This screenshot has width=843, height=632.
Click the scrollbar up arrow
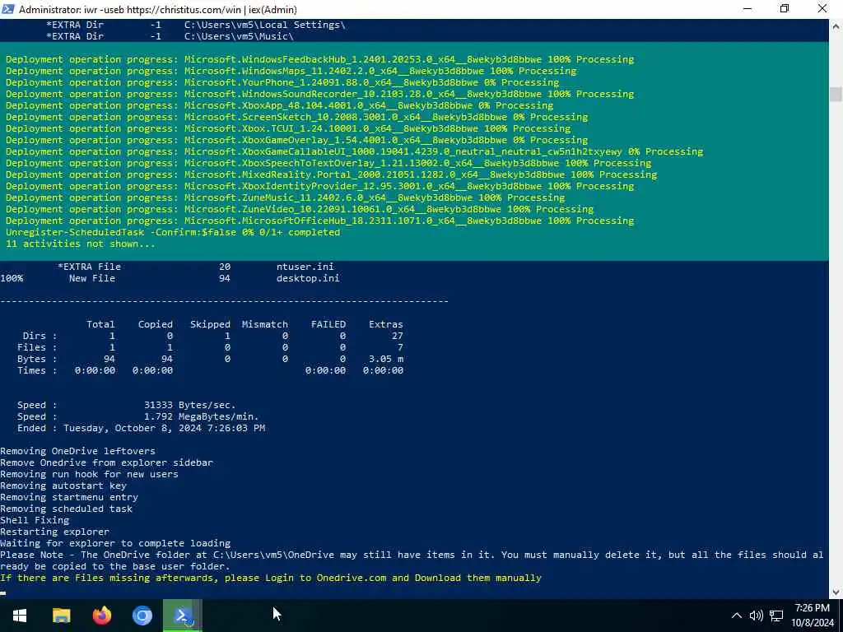coord(836,26)
